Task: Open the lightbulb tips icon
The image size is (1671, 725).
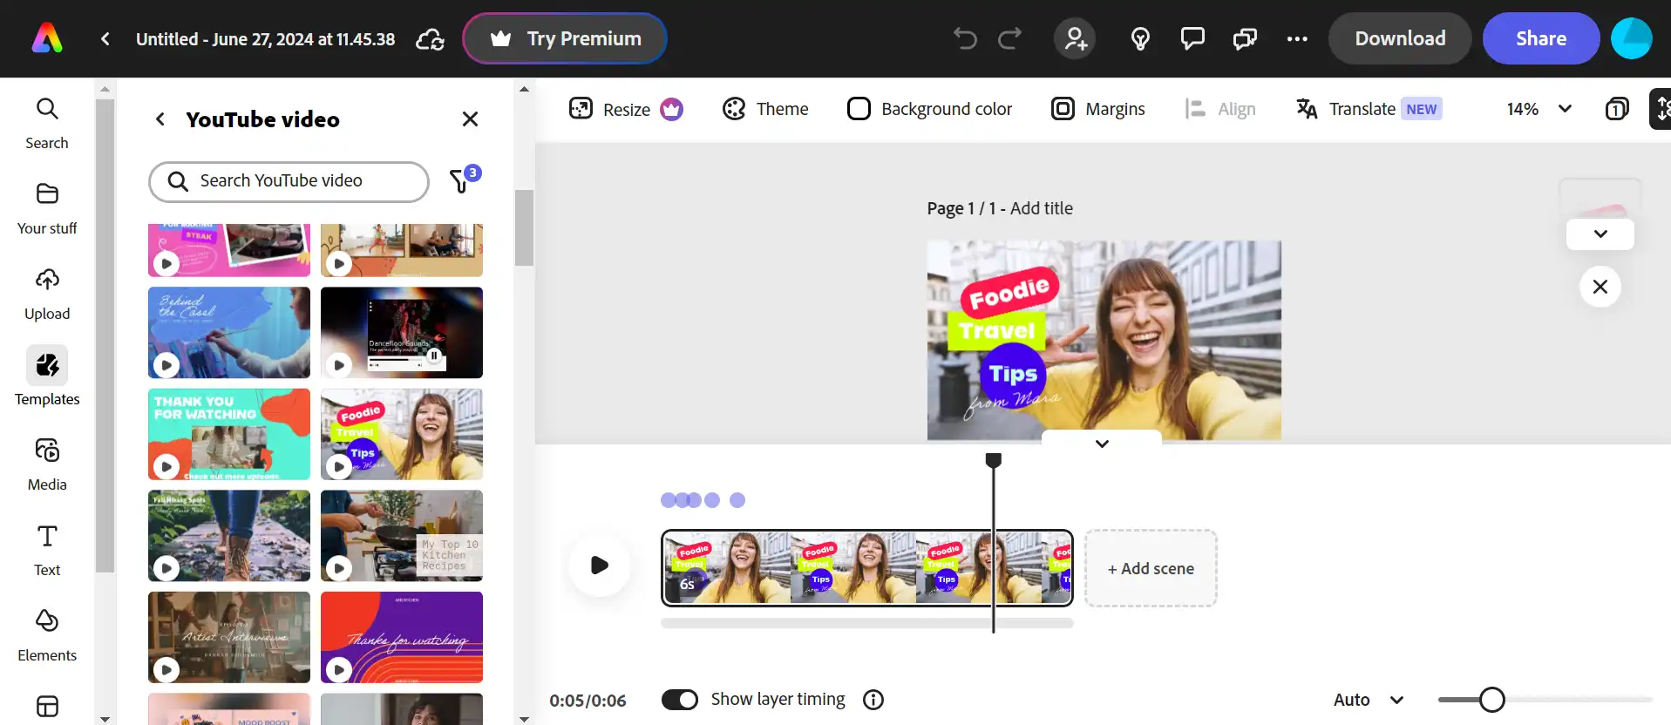Action: tap(1140, 38)
